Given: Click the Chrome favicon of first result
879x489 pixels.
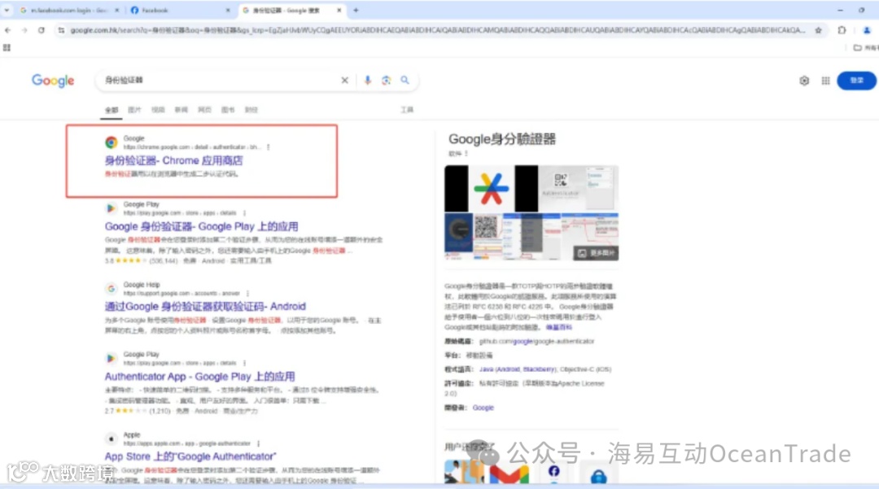Looking at the screenshot, I should click(112, 142).
